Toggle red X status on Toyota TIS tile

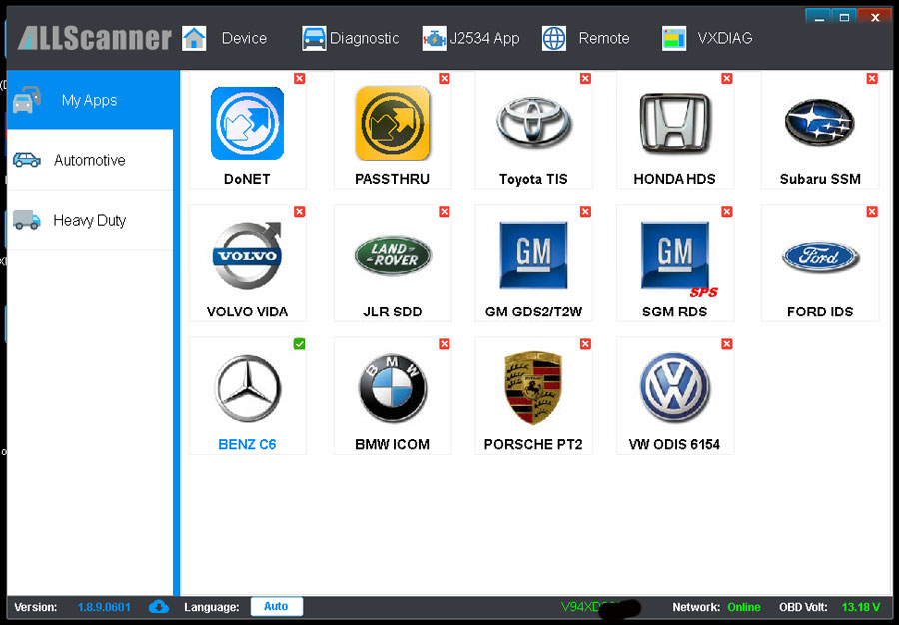point(585,79)
